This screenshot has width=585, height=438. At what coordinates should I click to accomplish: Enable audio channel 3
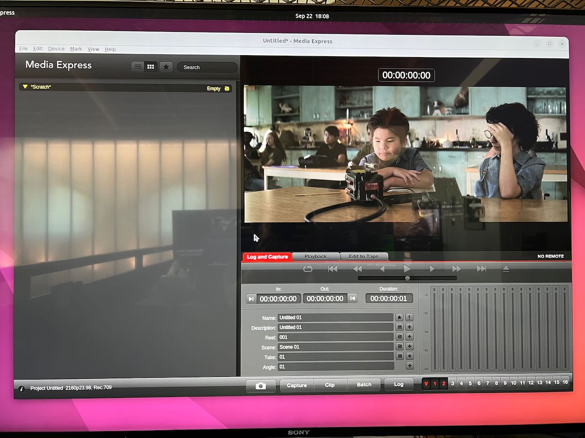tap(452, 383)
